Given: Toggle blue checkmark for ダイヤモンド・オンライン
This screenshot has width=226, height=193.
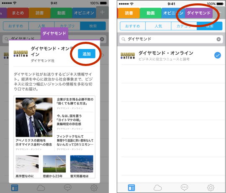Looking at the screenshot, I should (218, 55).
